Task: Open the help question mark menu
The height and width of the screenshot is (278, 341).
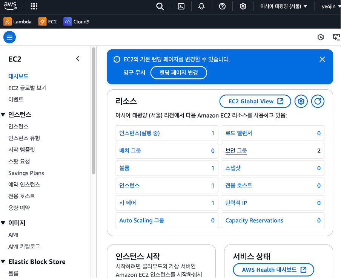Action: [222, 6]
